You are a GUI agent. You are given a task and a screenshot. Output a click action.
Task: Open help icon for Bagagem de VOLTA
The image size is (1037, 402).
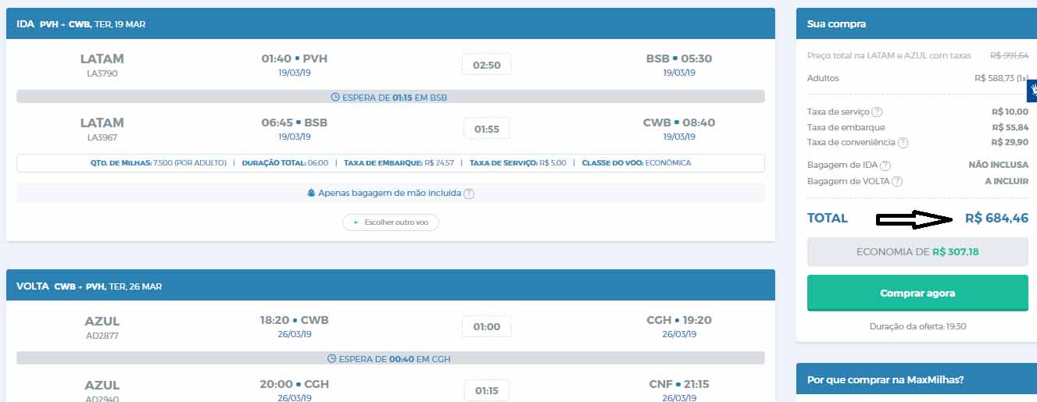(897, 181)
